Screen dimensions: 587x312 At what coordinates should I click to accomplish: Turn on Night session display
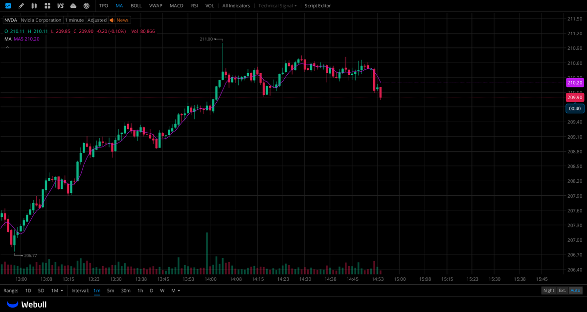[549, 291]
